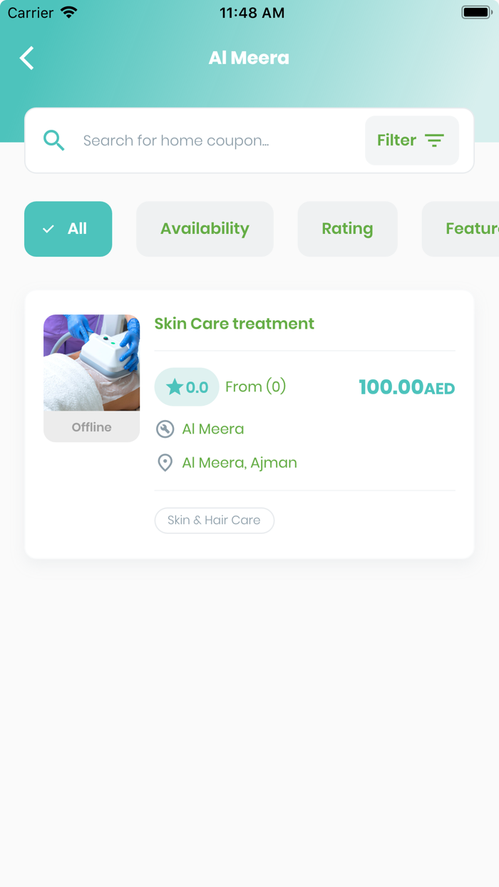499x887 pixels.
Task: Tap the checkmark inside the All chip
Action: click(x=47, y=228)
